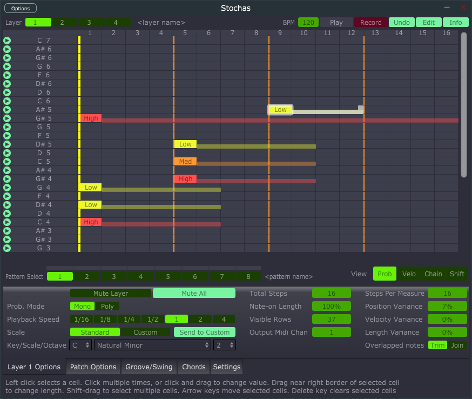This screenshot has width=472, height=399.
Task: Click the play icon beside G# 5 row
Action: (7, 118)
